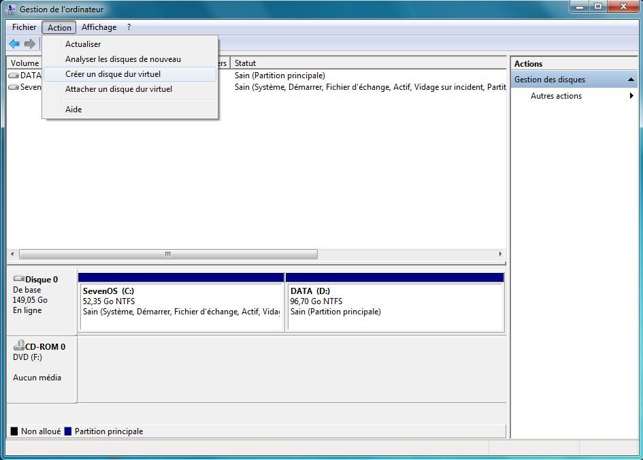The height and width of the screenshot is (460, 643).
Task: Select the CD-ROM 0 DVD (F:) label panel
Action: click(x=42, y=369)
